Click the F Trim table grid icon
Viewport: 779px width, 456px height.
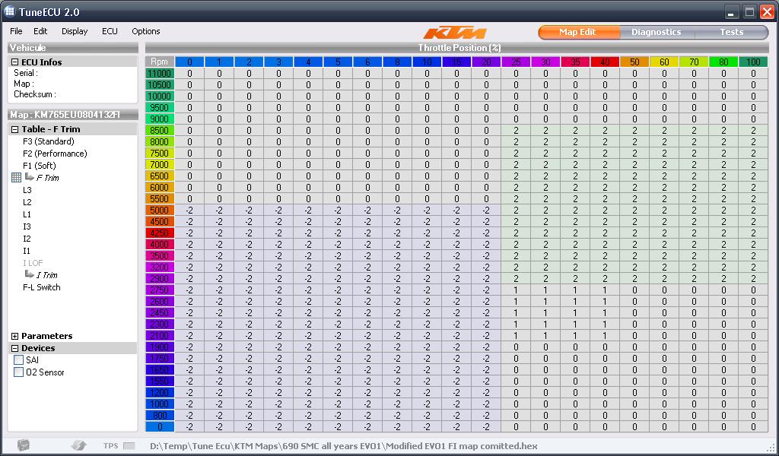[16, 178]
